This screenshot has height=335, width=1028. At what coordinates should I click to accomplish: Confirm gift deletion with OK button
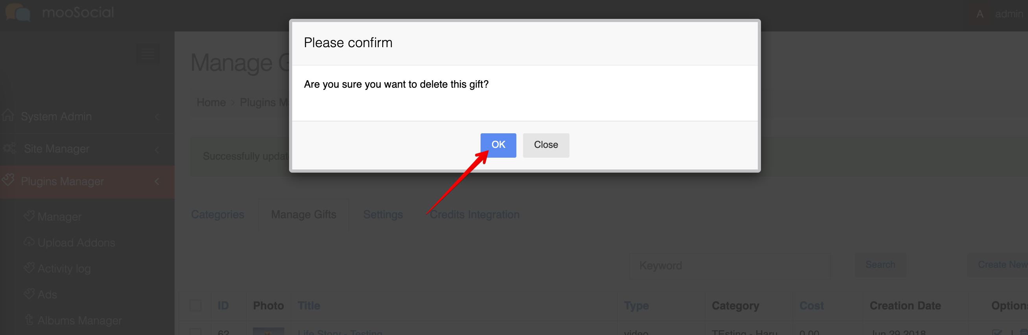tap(498, 145)
